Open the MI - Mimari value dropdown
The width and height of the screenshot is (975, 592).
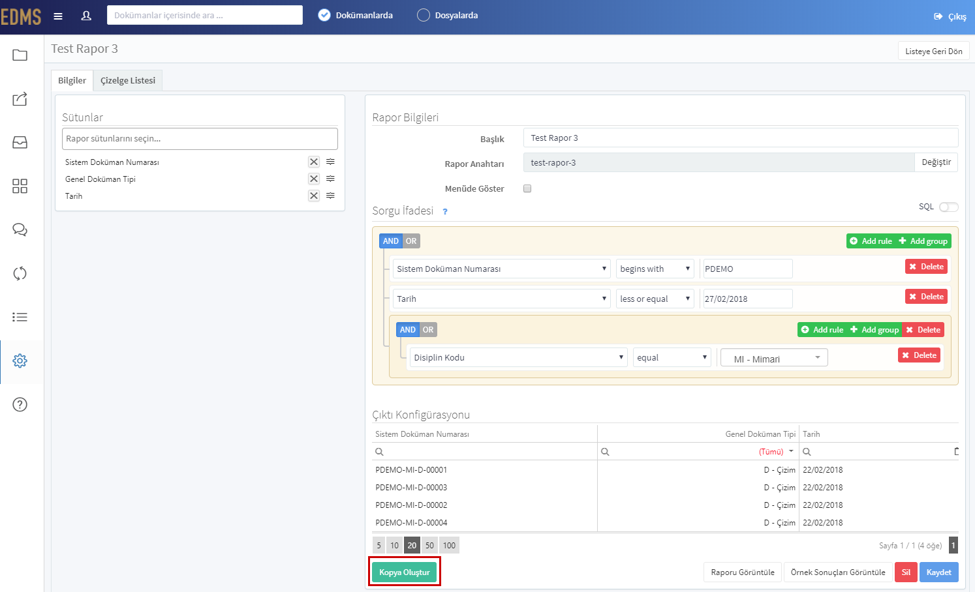pos(774,358)
